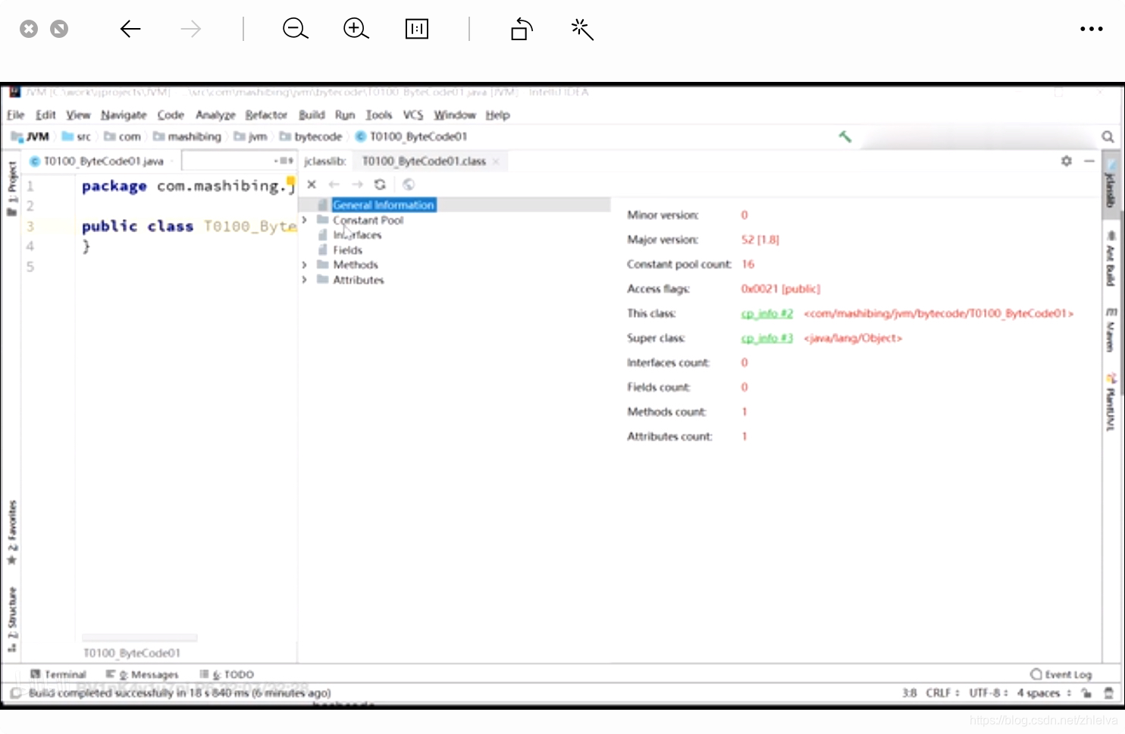1125x734 pixels.
Task: Click the first circular X icon top-left
Action: click(x=29, y=29)
